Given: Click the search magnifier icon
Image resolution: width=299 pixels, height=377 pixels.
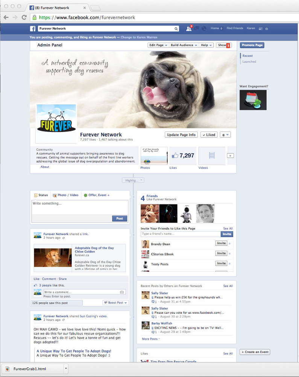Looking at the screenshot, I should [176, 29].
